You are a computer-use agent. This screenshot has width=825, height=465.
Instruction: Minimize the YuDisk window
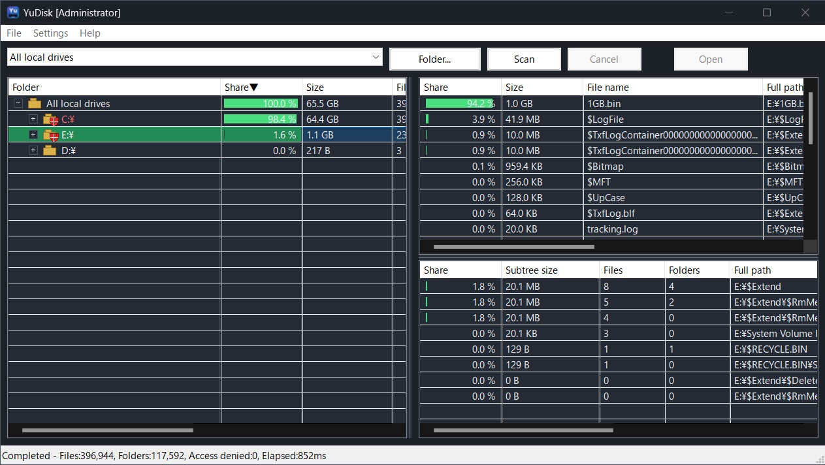(x=729, y=12)
